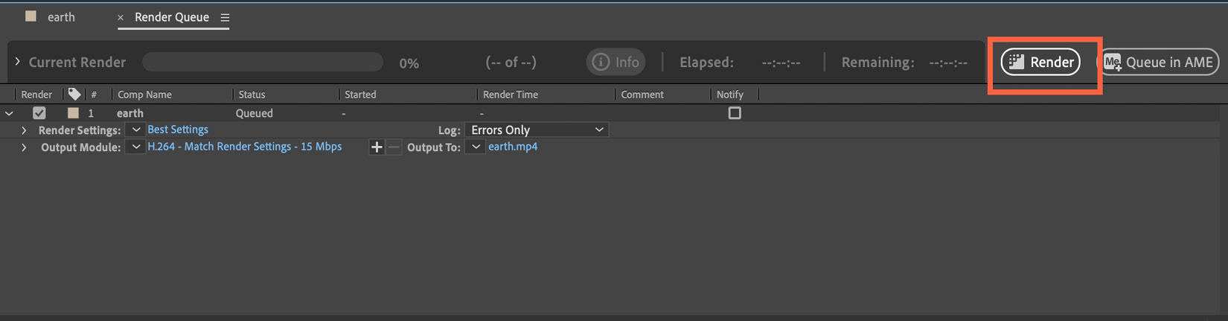
Task: Open the Info button in Current Render
Action: click(615, 62)
